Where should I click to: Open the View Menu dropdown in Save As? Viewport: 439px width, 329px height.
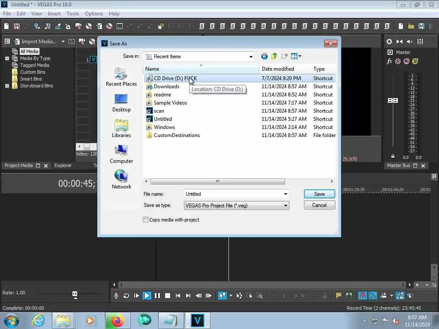(296, 57)
